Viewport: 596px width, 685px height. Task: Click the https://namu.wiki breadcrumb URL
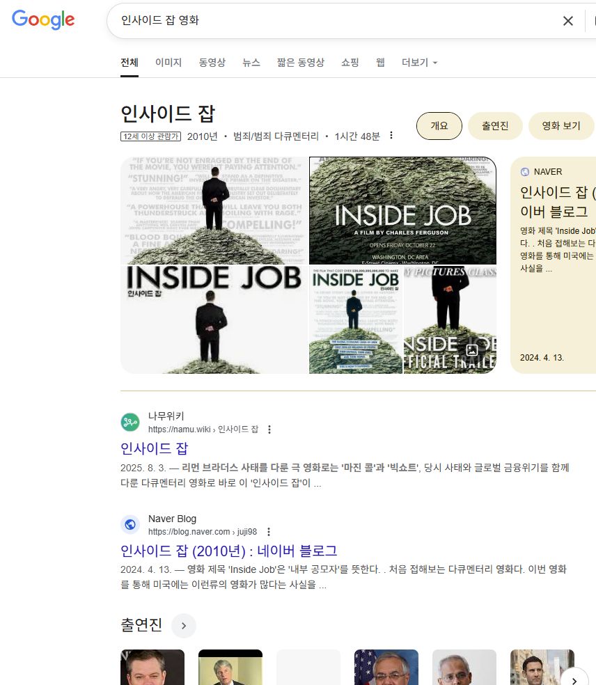coord(203,430)
